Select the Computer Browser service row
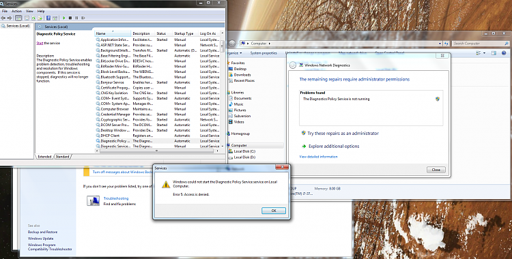 158,109
